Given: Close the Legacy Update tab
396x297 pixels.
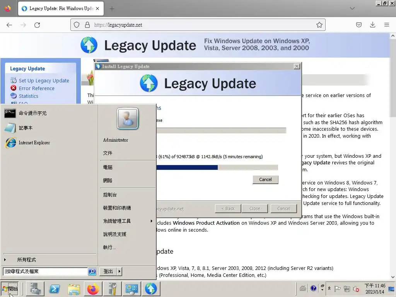Looking at the screenshot, I should tap(97, 9).
